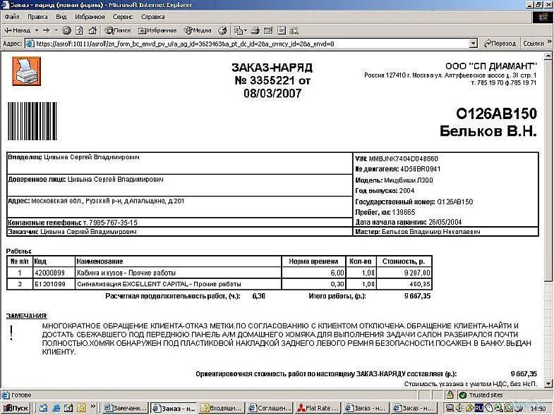The width and height of the screenshot is (554, 415).
Task: Click the Home page toolbar icon
Action: (92, 30)
